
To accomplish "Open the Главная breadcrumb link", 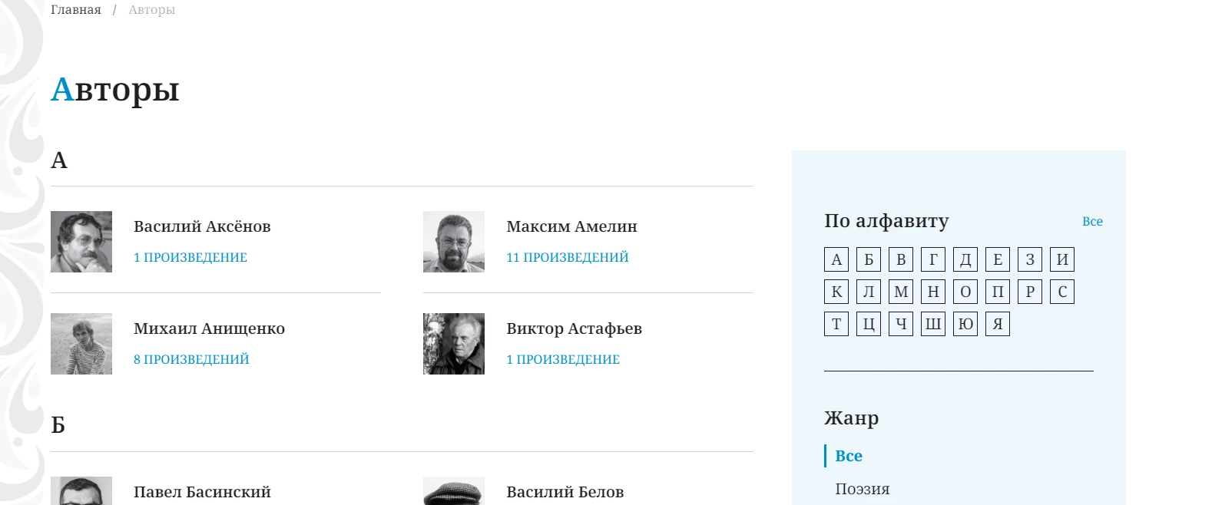I will (76, 10).
